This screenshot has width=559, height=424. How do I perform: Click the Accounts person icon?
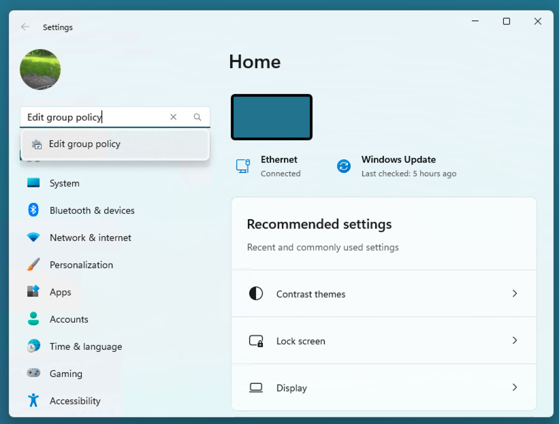(x=33, y=319)
